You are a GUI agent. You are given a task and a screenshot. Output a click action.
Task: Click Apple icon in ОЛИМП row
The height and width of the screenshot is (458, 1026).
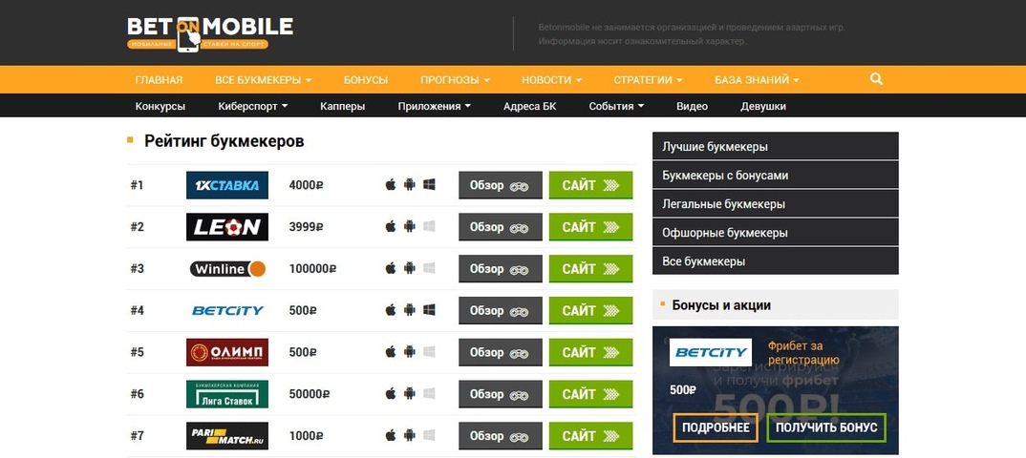point(391,352)
